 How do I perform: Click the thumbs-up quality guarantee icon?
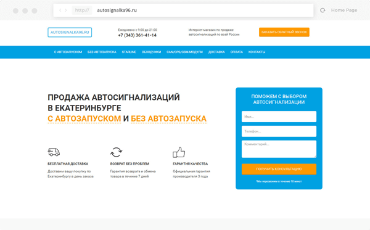coord(179,152)
